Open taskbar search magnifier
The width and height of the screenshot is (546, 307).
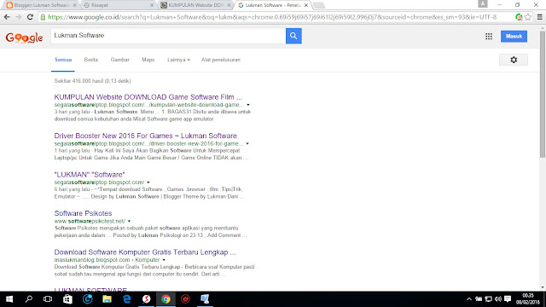28,299
